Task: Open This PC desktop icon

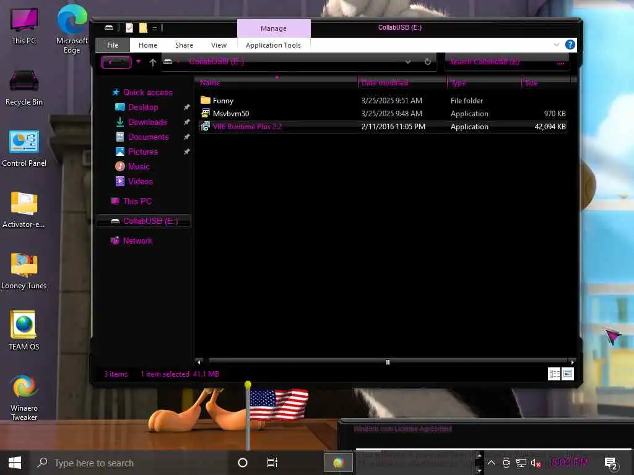Action: (x=24, y=26)
